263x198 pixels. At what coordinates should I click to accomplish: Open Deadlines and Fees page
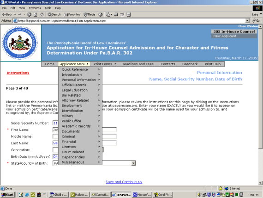click(x=137, y=64)
